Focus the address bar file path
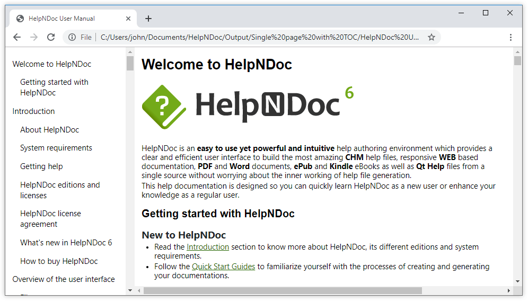 coord(260,37)
